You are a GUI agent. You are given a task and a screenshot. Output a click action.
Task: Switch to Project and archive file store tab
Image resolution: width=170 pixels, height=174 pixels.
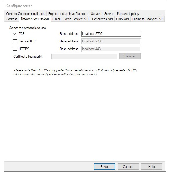pos(68,14)
